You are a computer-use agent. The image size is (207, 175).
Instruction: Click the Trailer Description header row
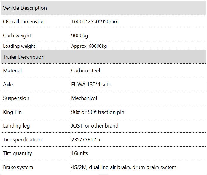tap(103, 57)
